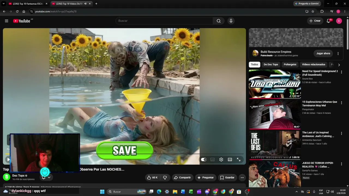Screen dimensions: 349x196
Task: Enter fullscreen video mode
Action: pyautogui.click(x=239, y=160)
